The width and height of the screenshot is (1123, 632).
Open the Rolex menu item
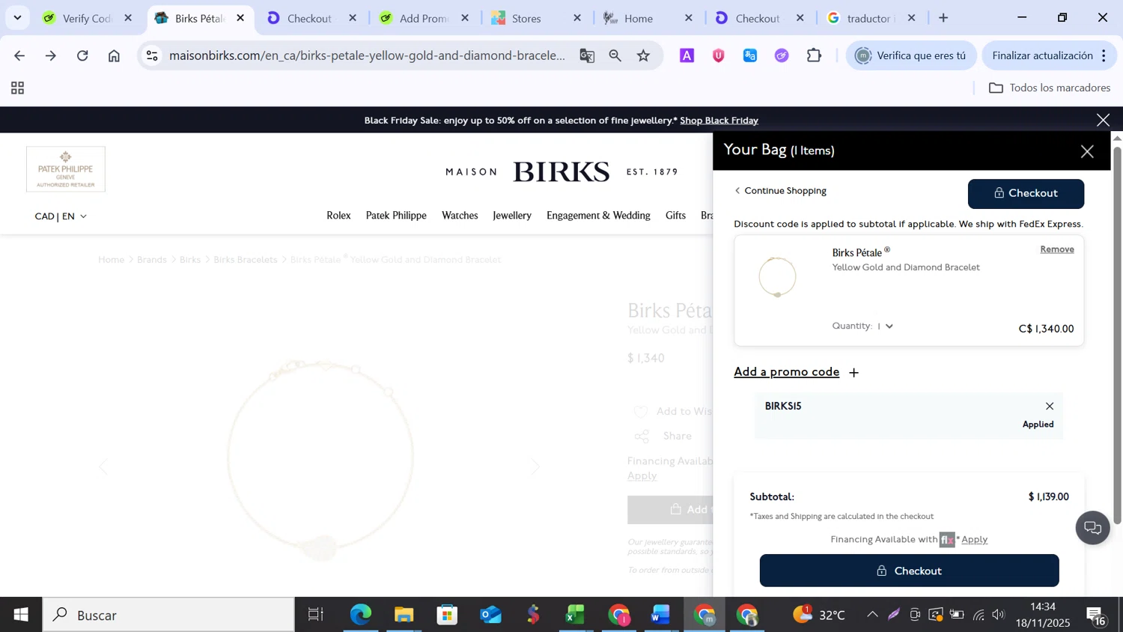338,216
